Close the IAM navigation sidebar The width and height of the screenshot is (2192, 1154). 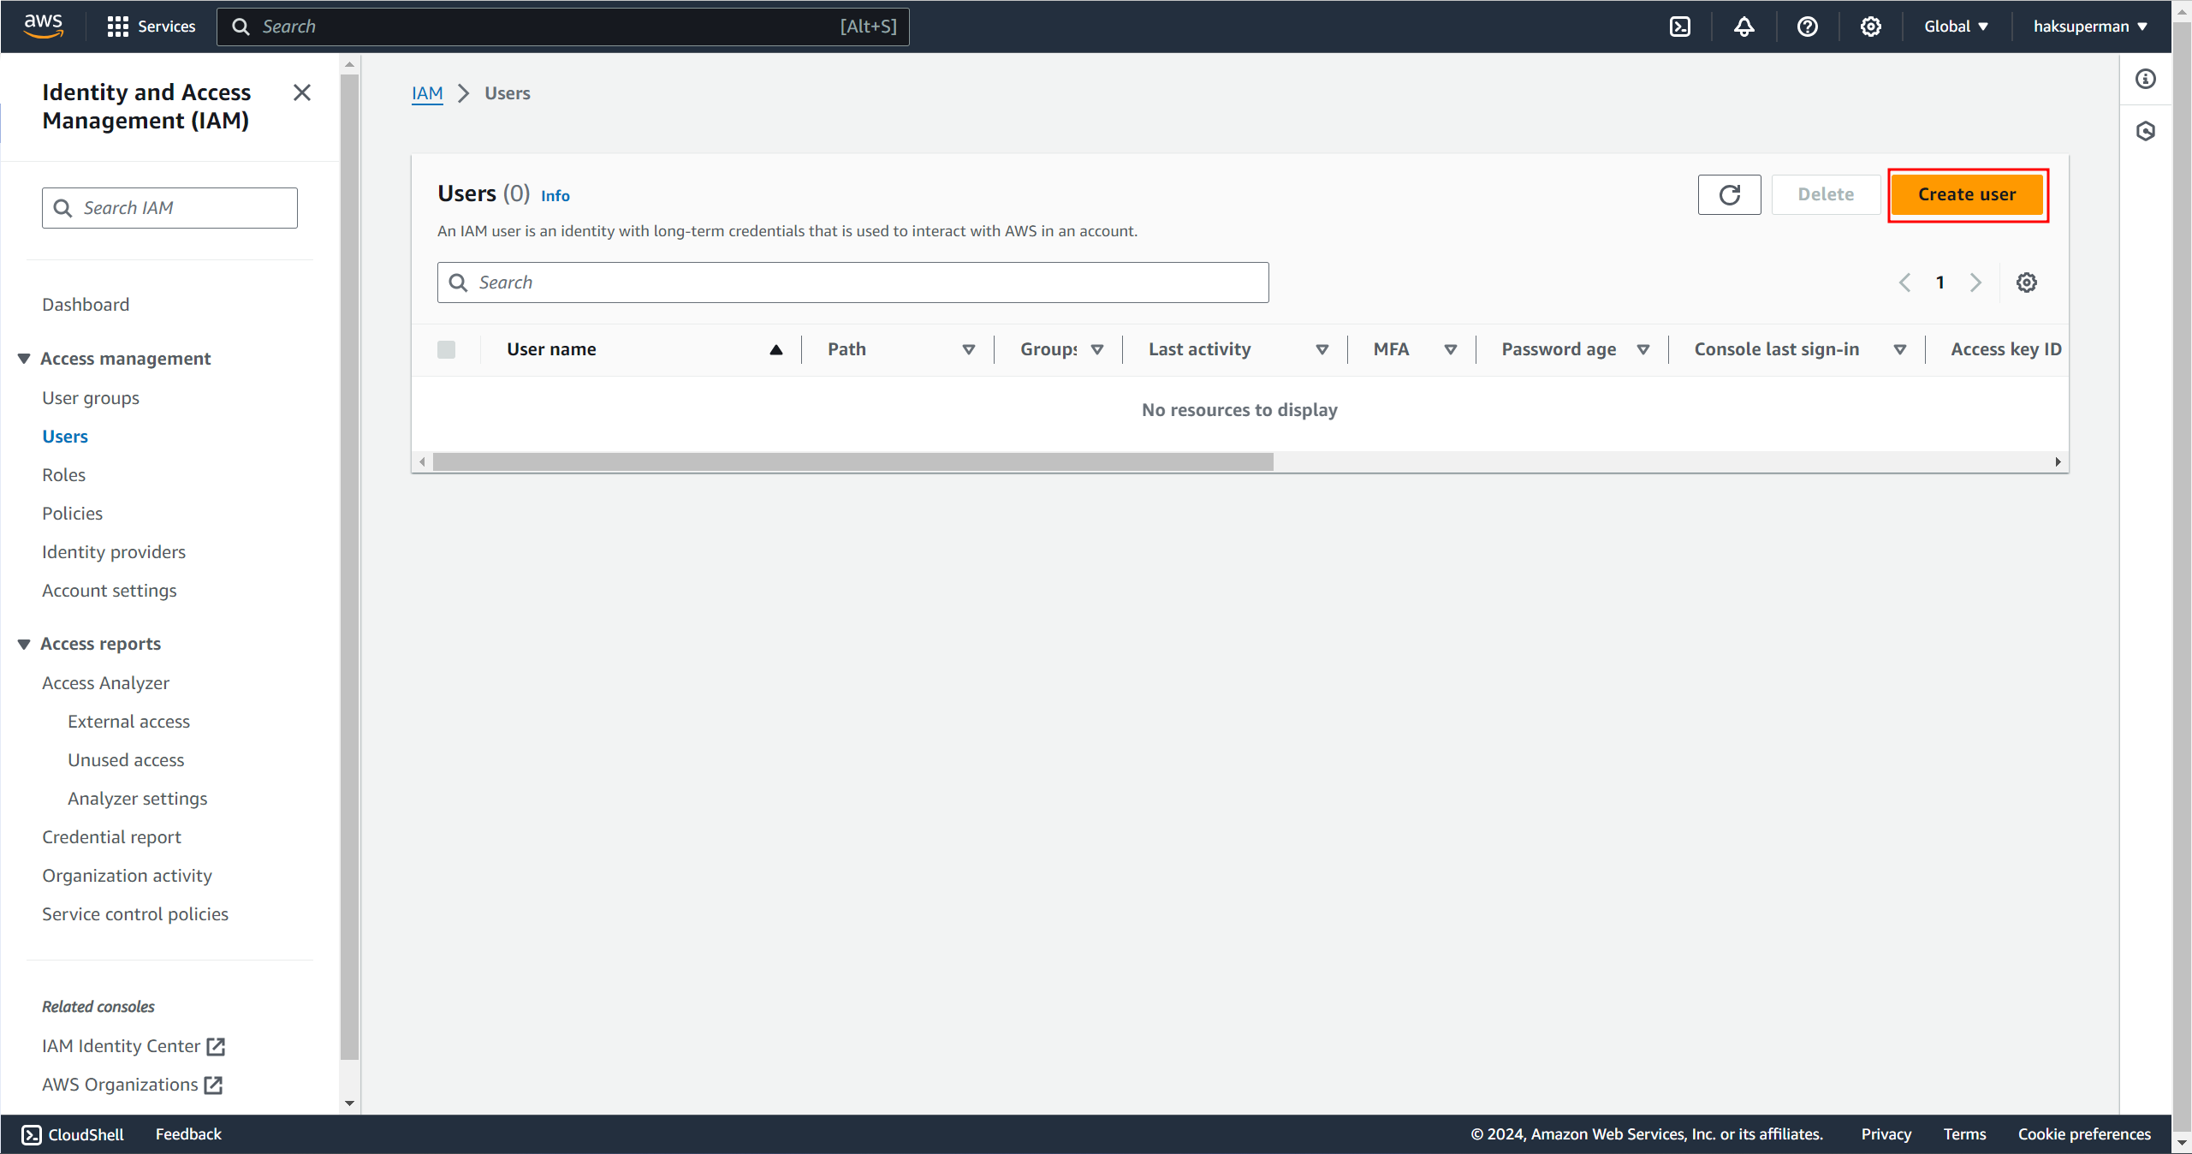301,92
